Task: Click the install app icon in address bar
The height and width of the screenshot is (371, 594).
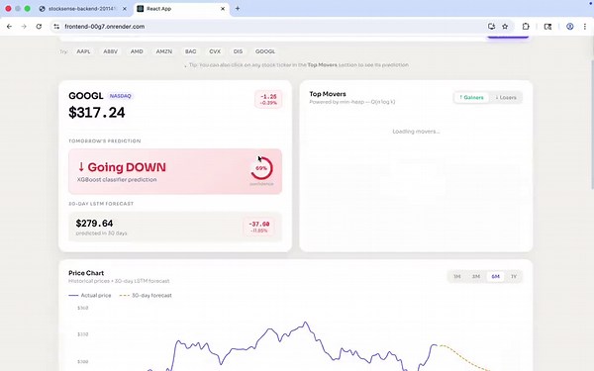Action: point(491,27)
